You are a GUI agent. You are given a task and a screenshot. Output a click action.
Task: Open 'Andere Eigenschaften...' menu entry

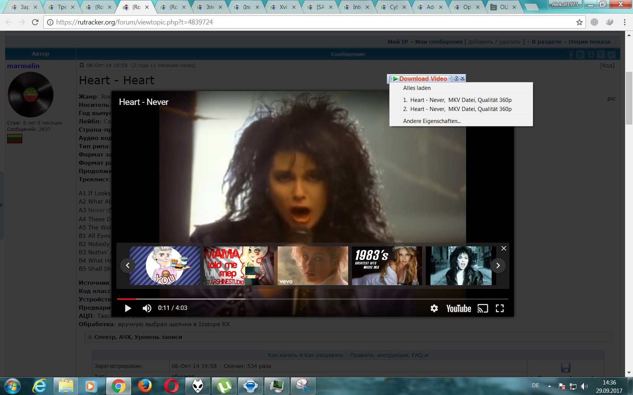(461, 121)
